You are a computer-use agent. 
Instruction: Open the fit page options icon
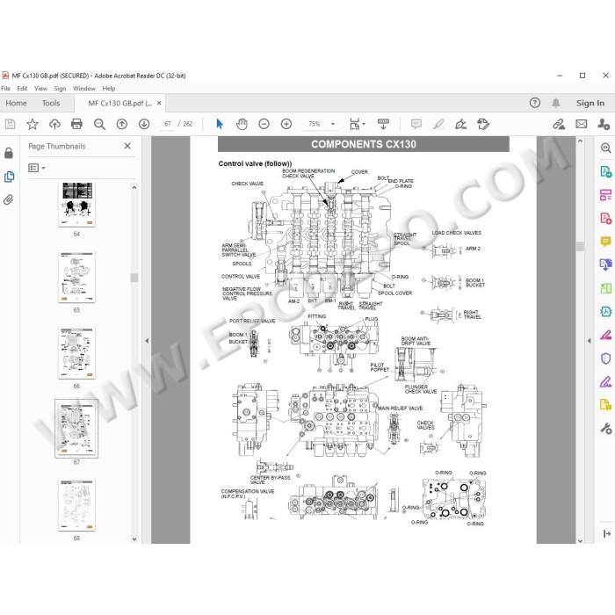[x=357, y=124]
